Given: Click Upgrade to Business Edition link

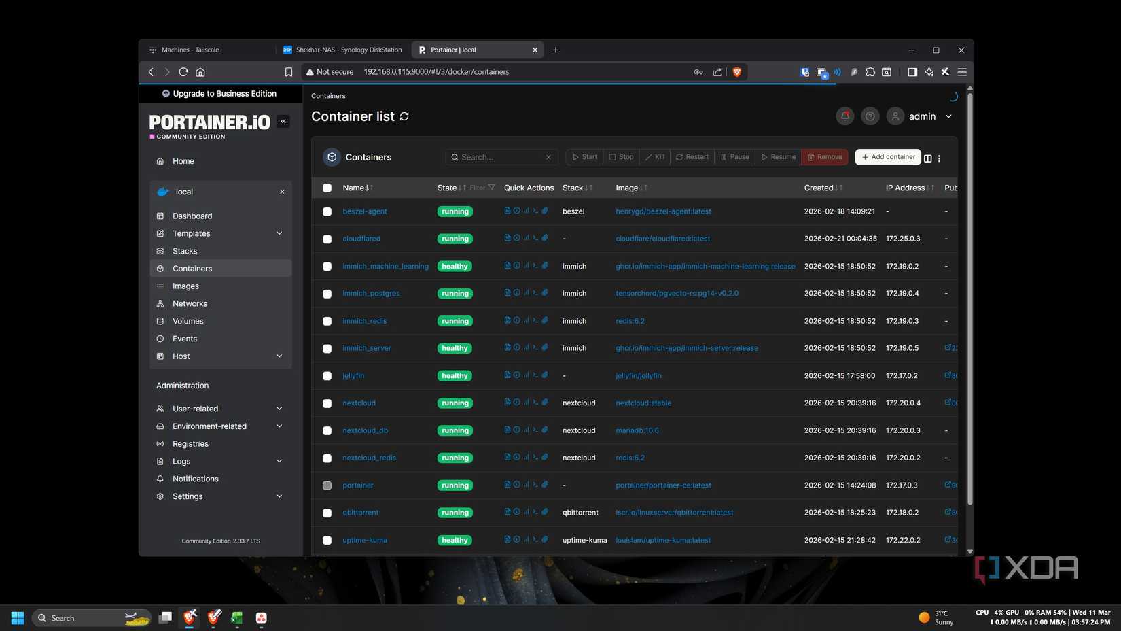Looking at the screenshot, I should 219,94.
